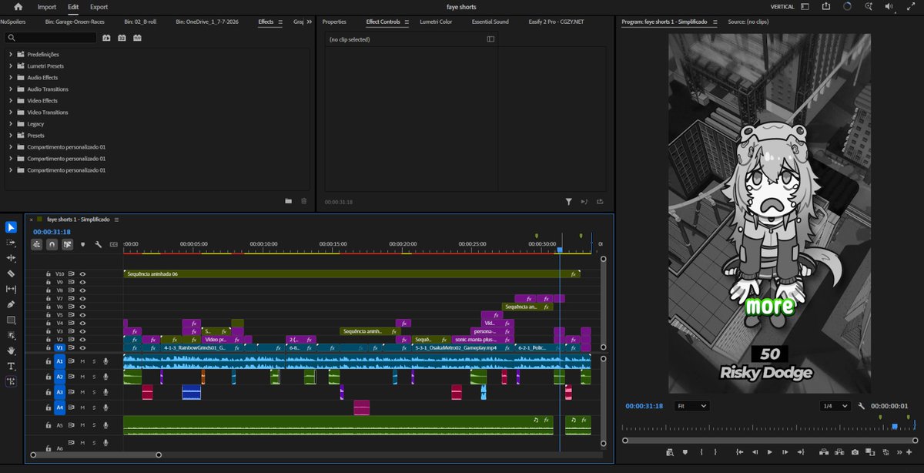Toggle Linked Selection in Timeline
Viewport: 924px width, 473px height.
(x=68, y=244)
